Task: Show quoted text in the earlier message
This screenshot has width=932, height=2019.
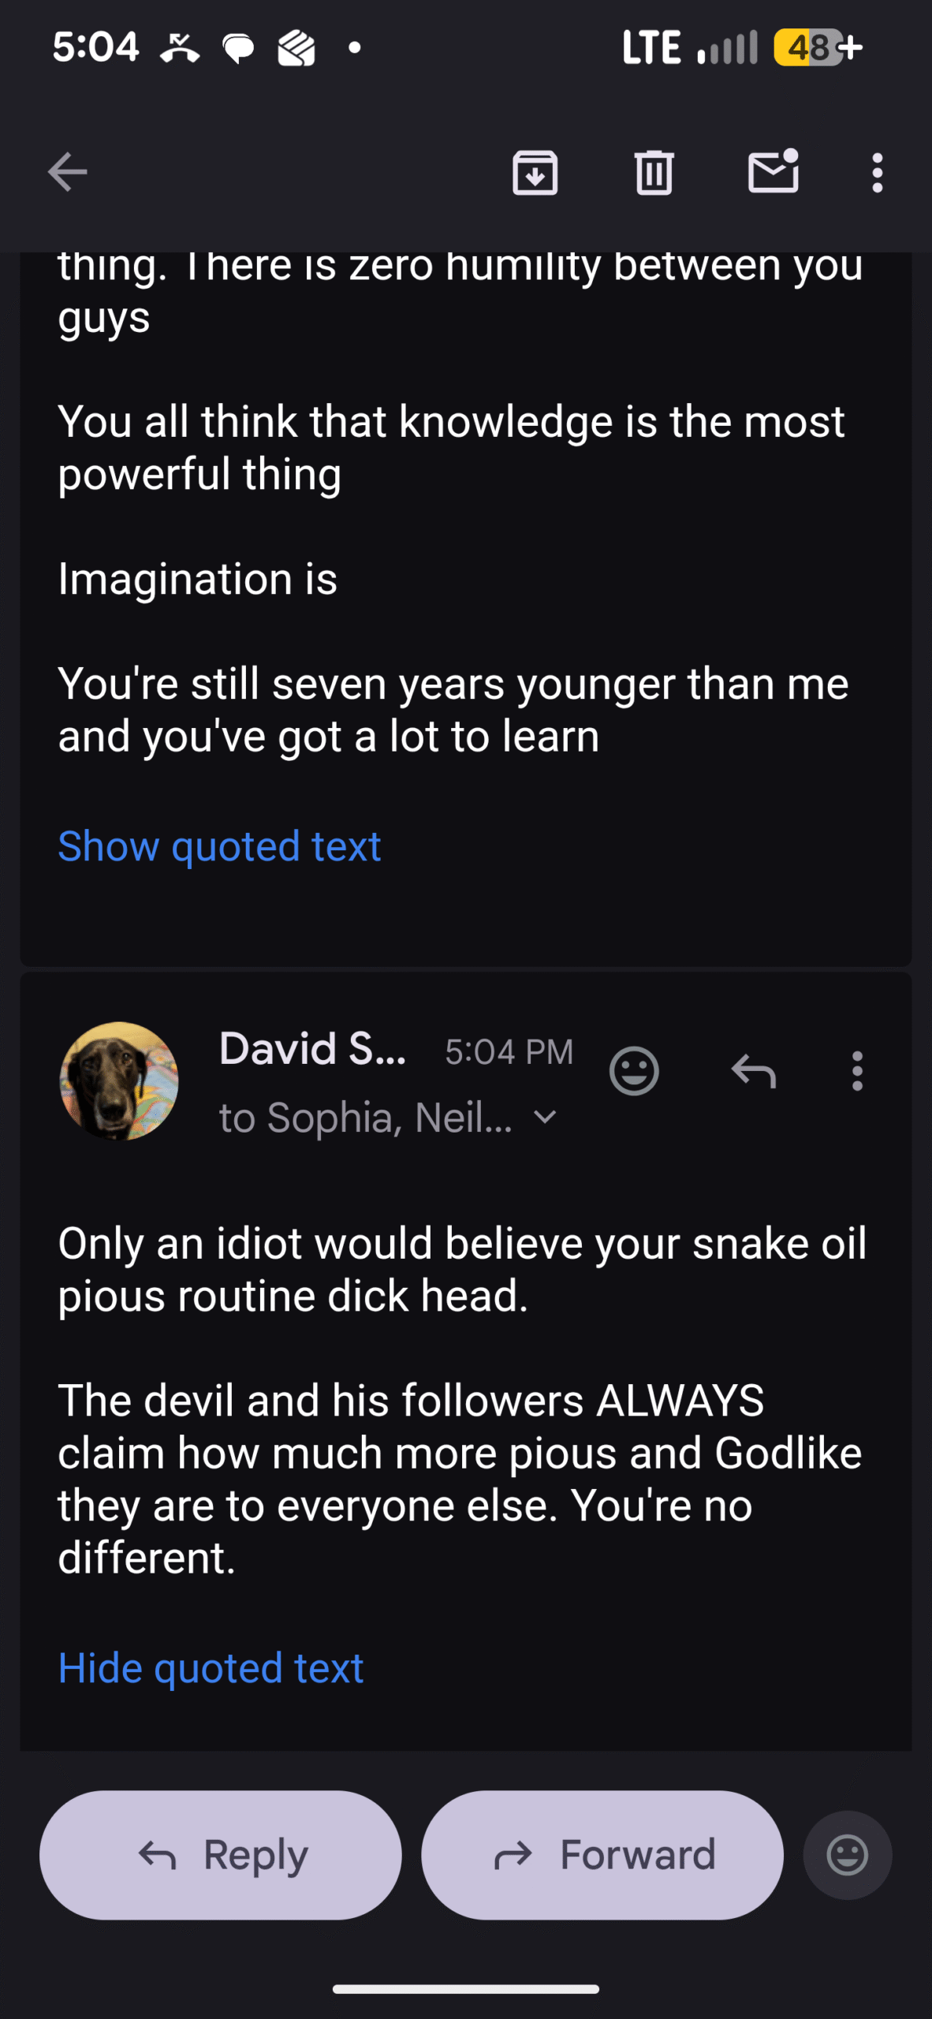Action: coord(219,846)
